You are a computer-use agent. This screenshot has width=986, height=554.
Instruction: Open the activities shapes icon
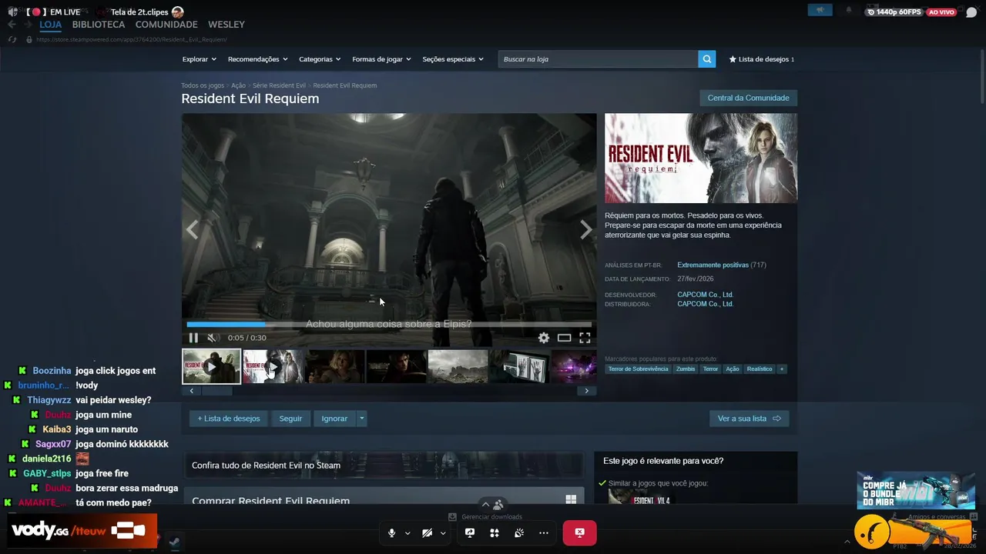(495, 532)
